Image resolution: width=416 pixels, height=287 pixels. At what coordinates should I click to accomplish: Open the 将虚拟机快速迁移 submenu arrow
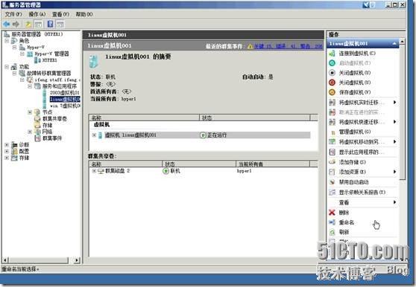[x=394, y=122]
